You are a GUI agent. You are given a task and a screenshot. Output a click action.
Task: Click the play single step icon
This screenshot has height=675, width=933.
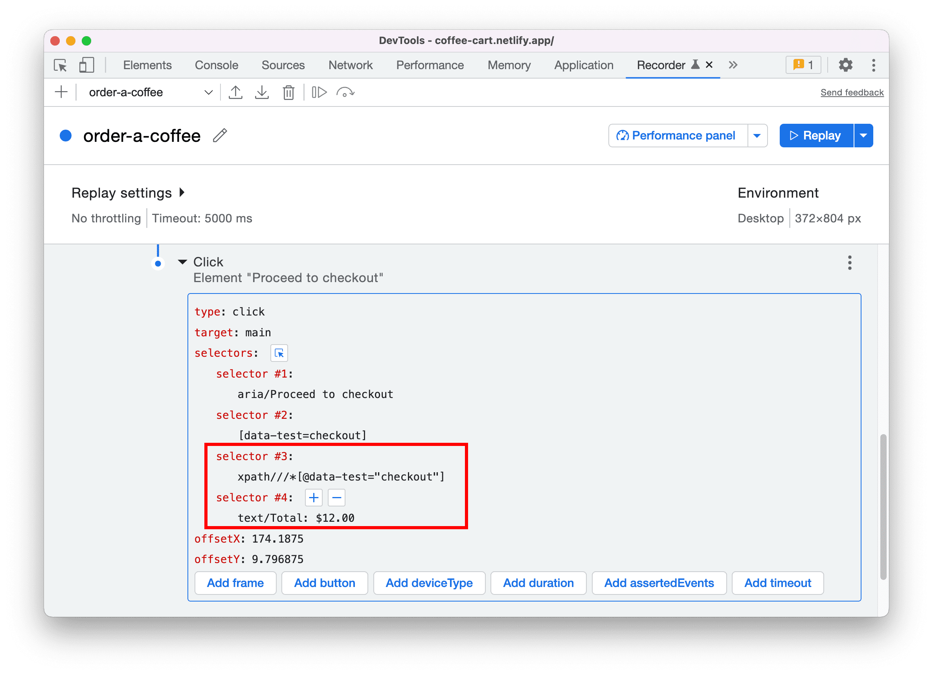[318, 92]
